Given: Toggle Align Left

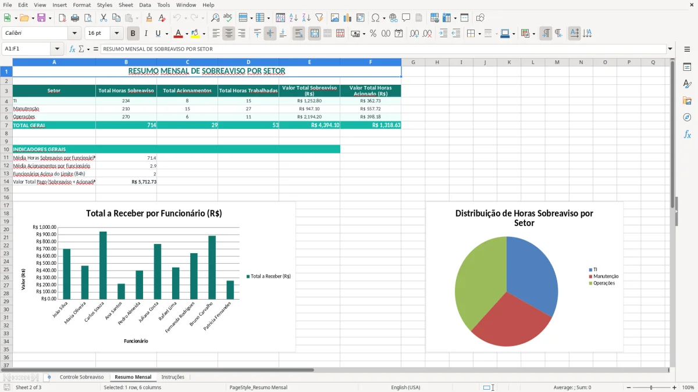Looking at the screenshot, I should [216, 34].
